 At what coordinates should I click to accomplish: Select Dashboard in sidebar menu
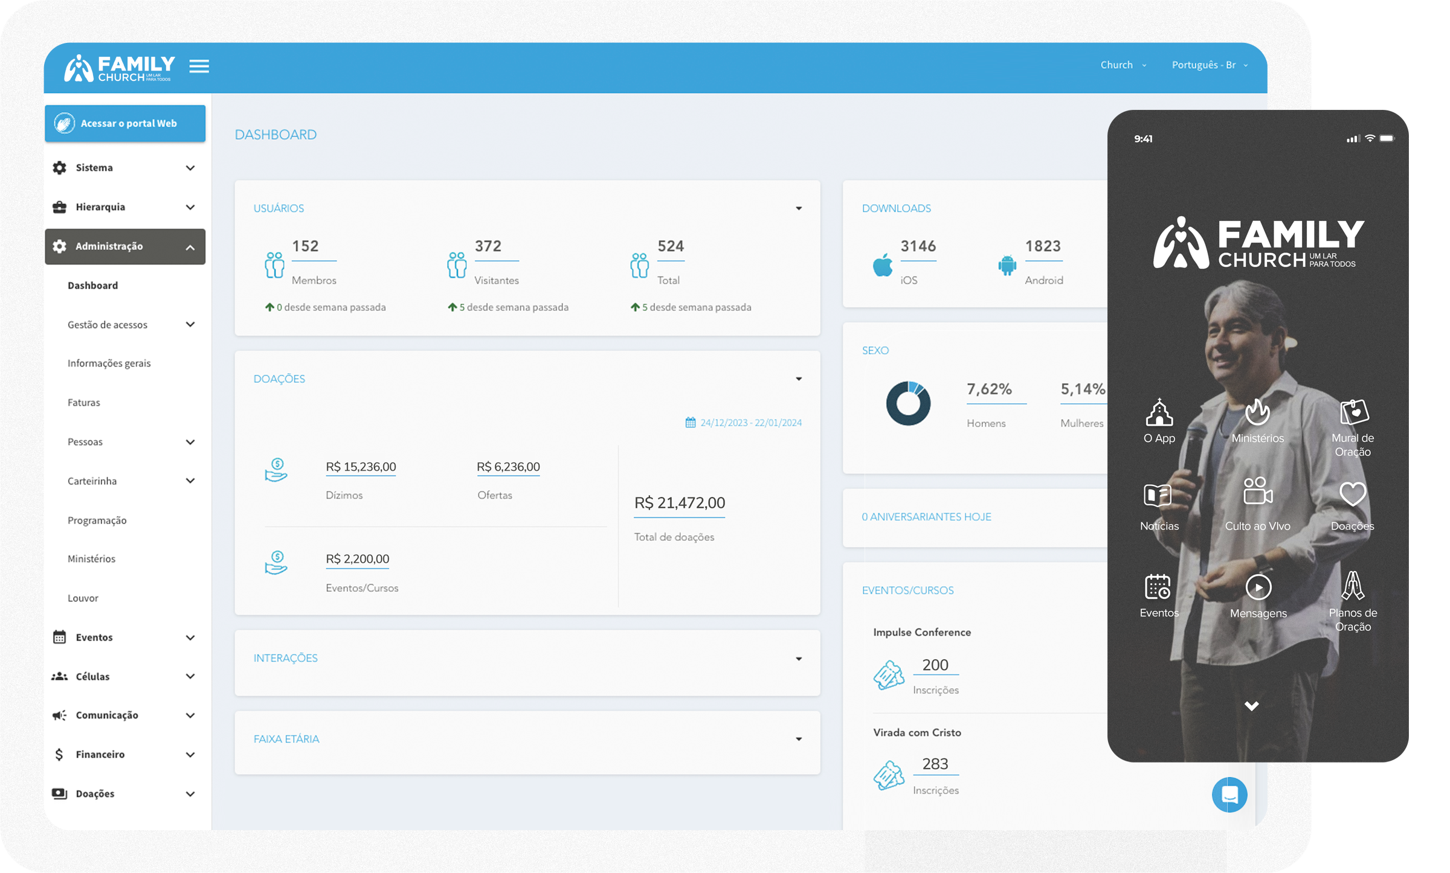tap(93, 286)
